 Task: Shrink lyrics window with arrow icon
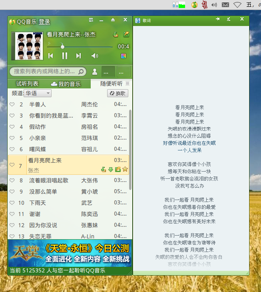point(229,19)
